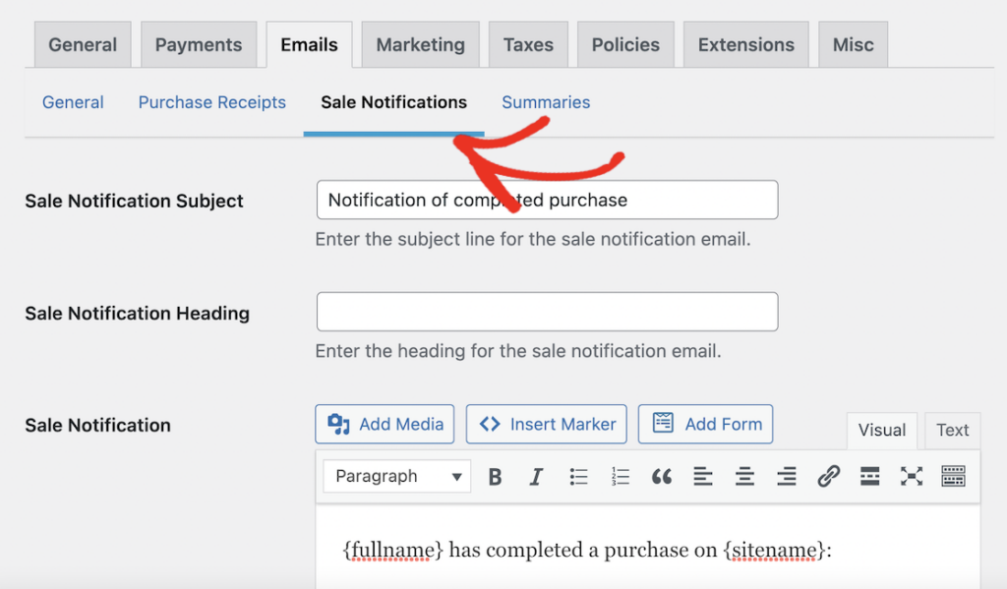Click the blockquote icon

click(x=661, y=477)
